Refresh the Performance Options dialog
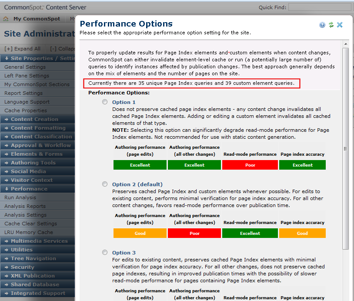Image resolution: width=354 pixels, height=301 pixels. [331, 25]
